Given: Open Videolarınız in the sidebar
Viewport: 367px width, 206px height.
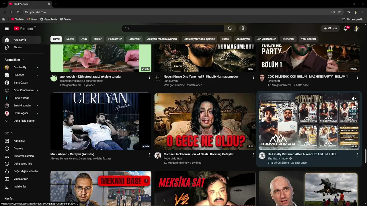Looking at the screenshot, I should click(x=22, y=179).
